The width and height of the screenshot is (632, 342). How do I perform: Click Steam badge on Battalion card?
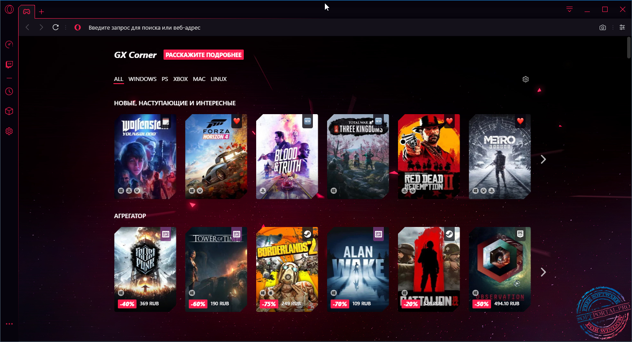449,234
